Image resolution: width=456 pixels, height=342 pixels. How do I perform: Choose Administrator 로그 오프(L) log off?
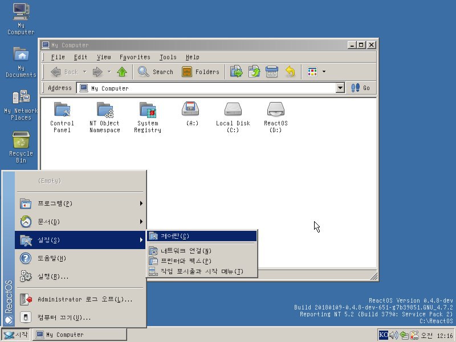(x=80, y=299)
